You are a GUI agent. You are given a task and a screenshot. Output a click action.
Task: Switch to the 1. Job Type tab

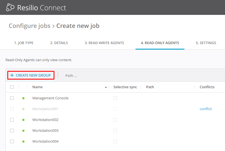coord(24,43)
